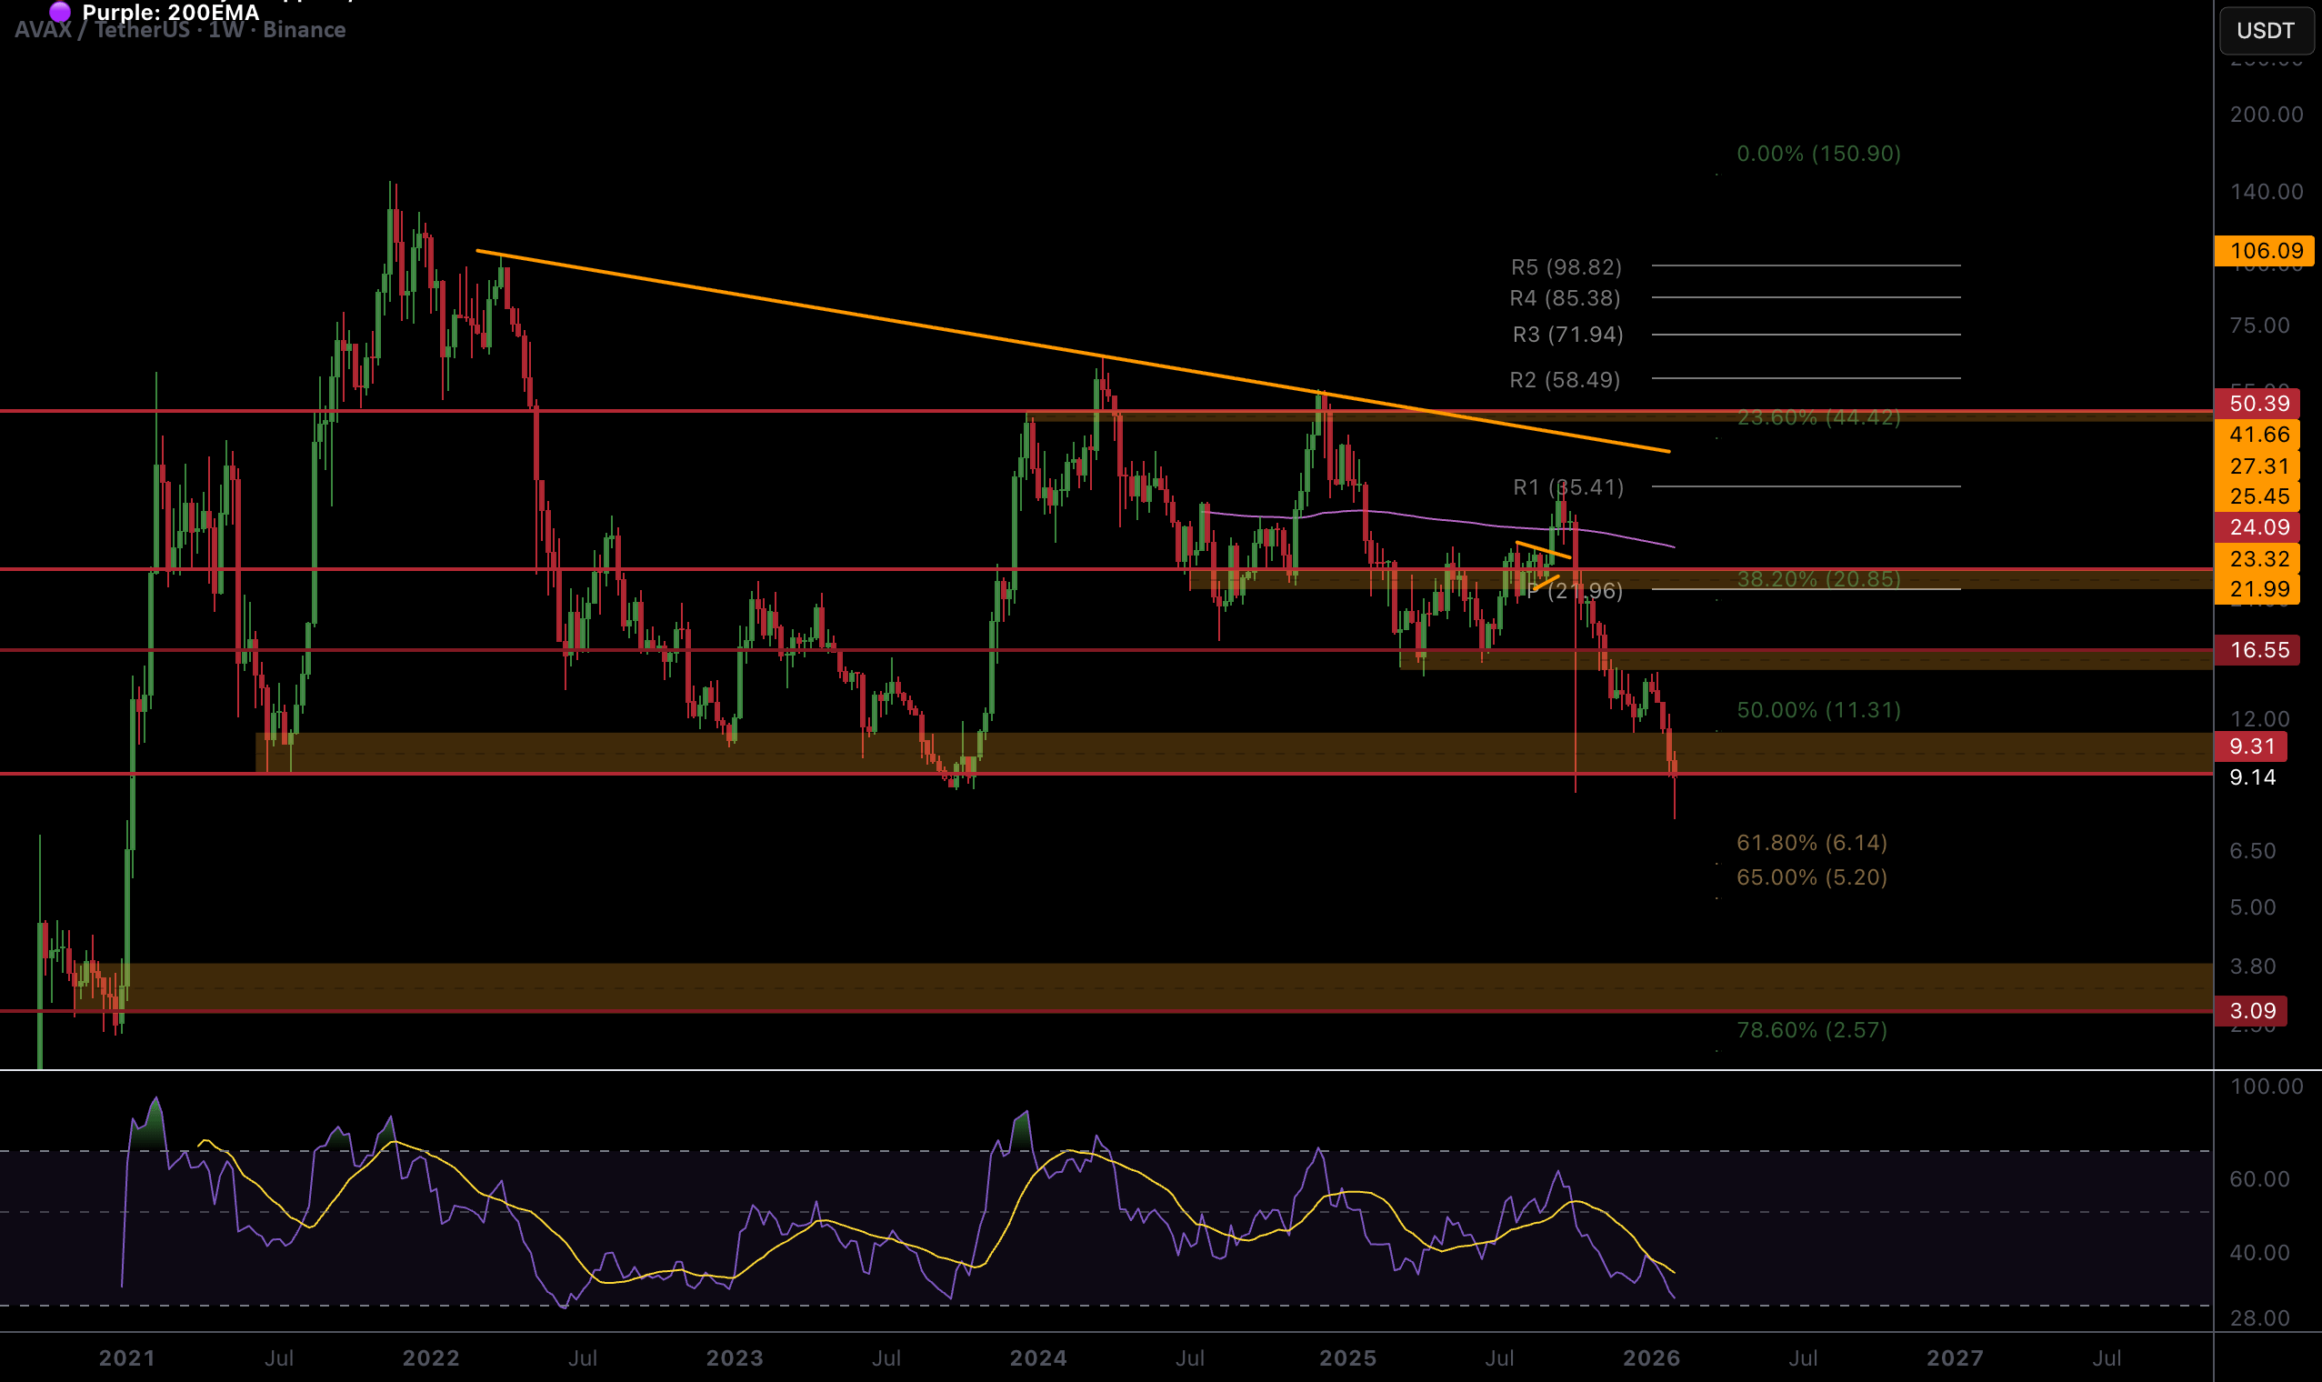
Task: Click the red 16.55 price label
Action: point(2258,650)
